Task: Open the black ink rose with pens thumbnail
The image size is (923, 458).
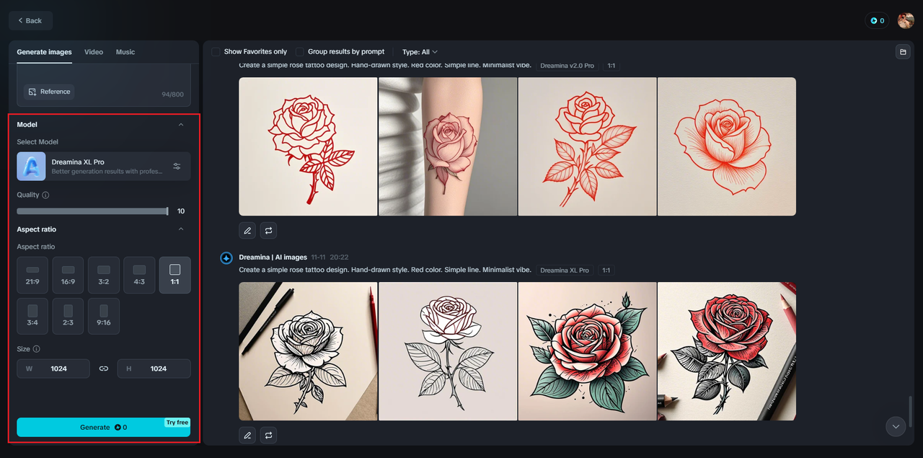Action: click(308, 351)
